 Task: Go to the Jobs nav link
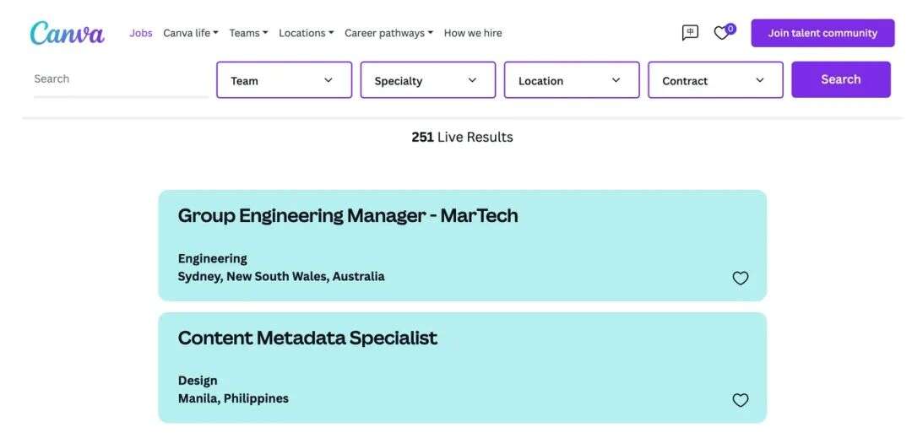click(141, 33)
